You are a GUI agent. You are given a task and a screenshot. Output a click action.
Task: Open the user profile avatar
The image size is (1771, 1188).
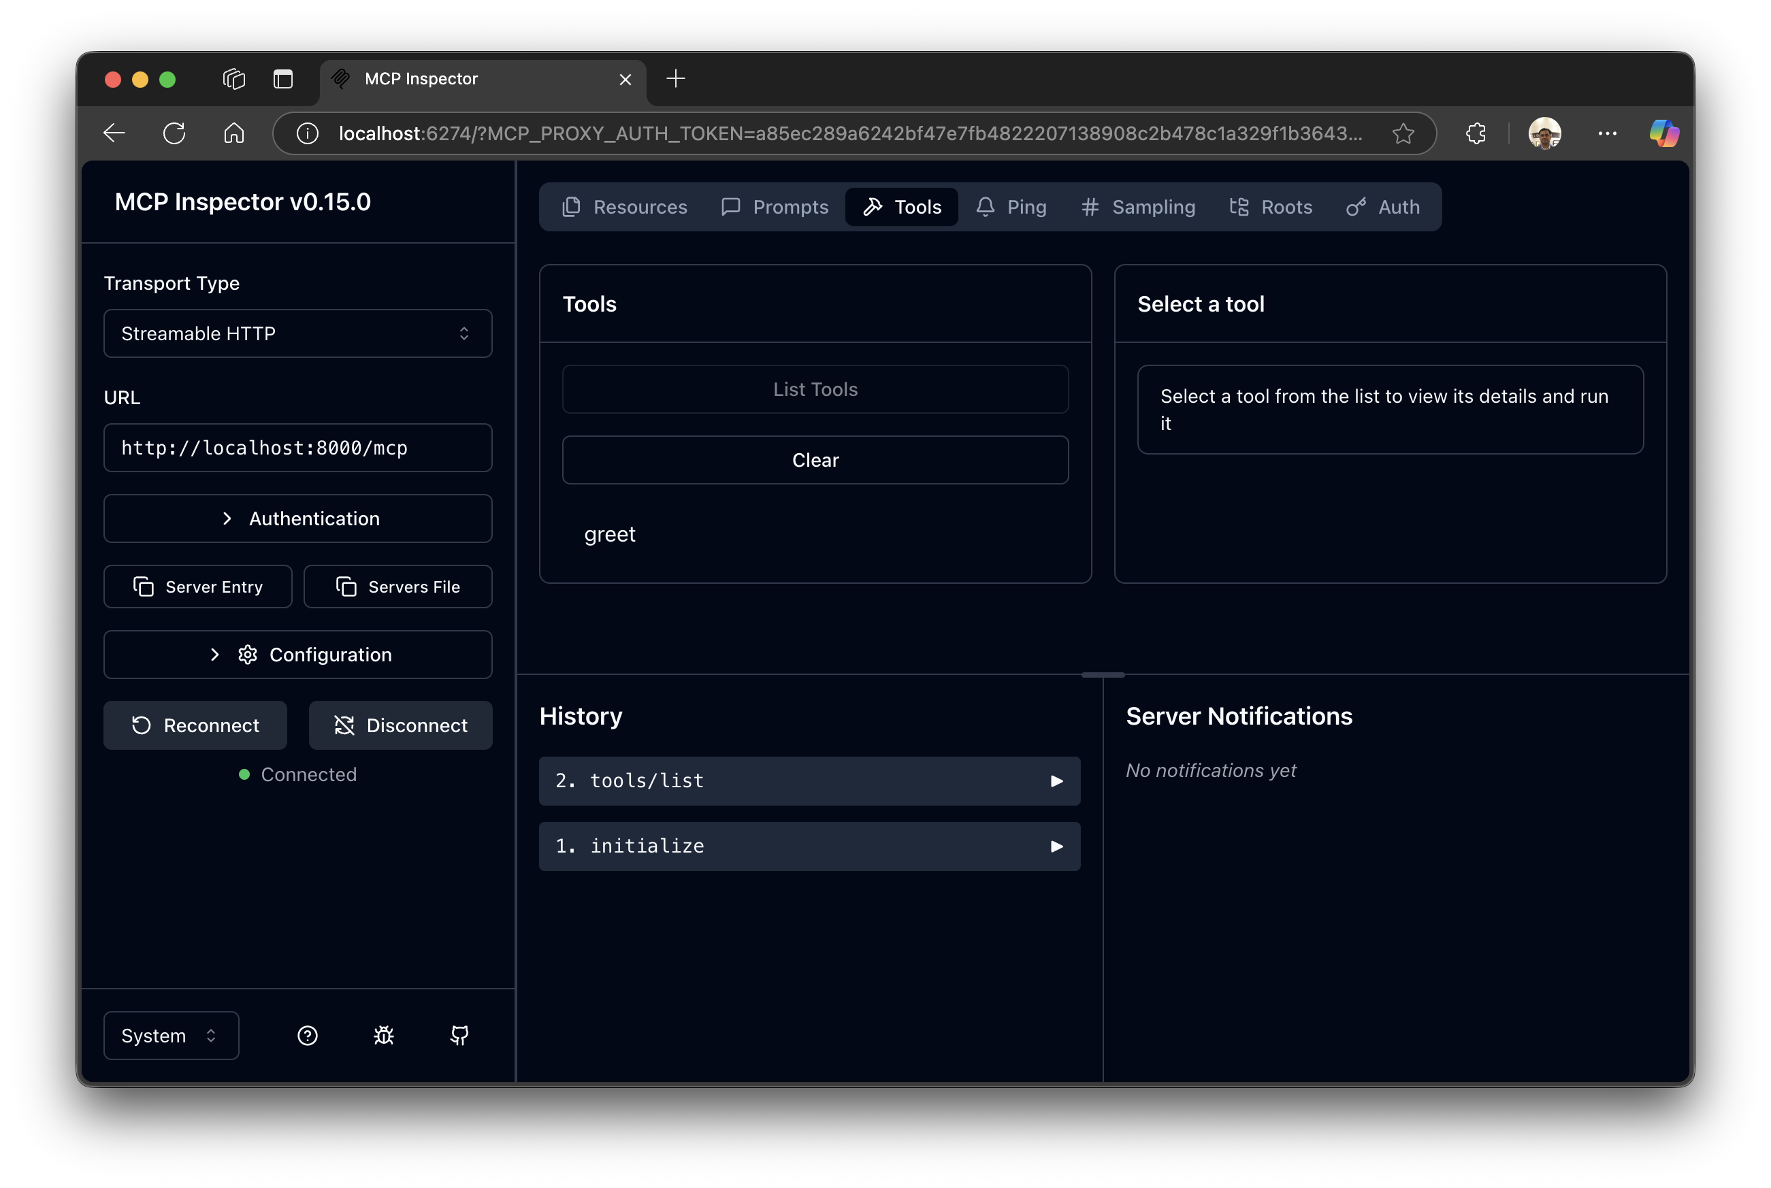pos(1544,133)
